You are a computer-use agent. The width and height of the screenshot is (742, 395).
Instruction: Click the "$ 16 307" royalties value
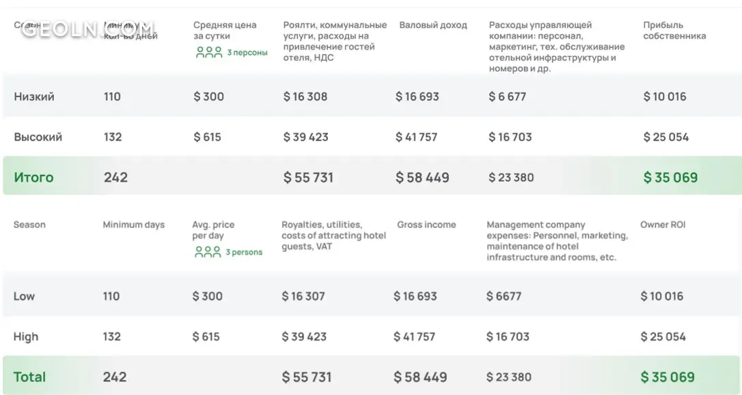pyautogui.click(x=303, y=296)
